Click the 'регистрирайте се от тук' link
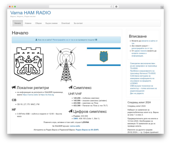The image size is (171, 144). coord(142,48)
